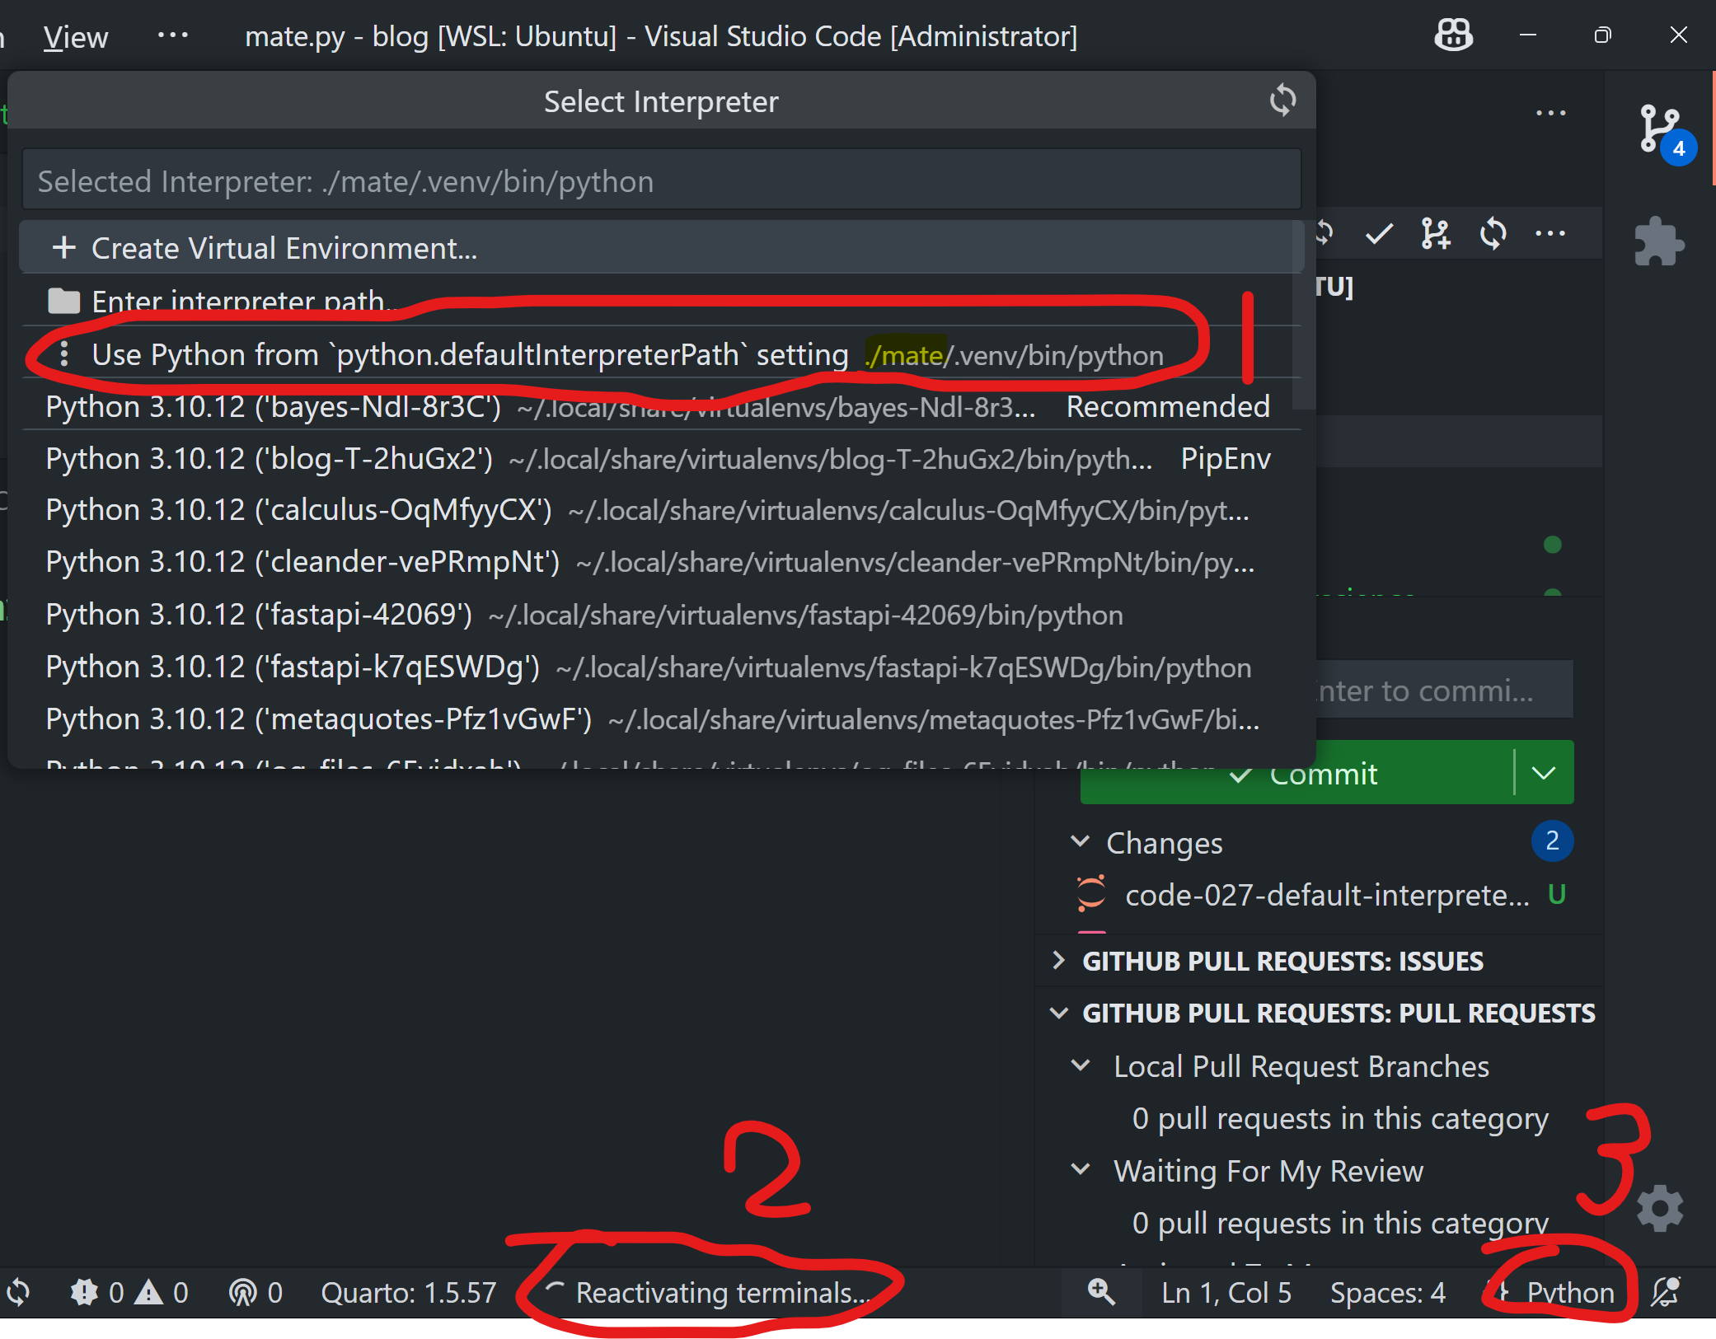The height and width of the screenshot is (1339, 1716).
Task: Click the commit checkmark in toolbar
Action: pyautogui.click(x=1379, y=234)
